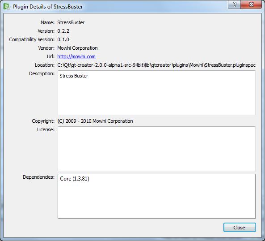Screen dimensions: 265x241
Task: Click the version value 0.2.2
Action: pos(63,31)
